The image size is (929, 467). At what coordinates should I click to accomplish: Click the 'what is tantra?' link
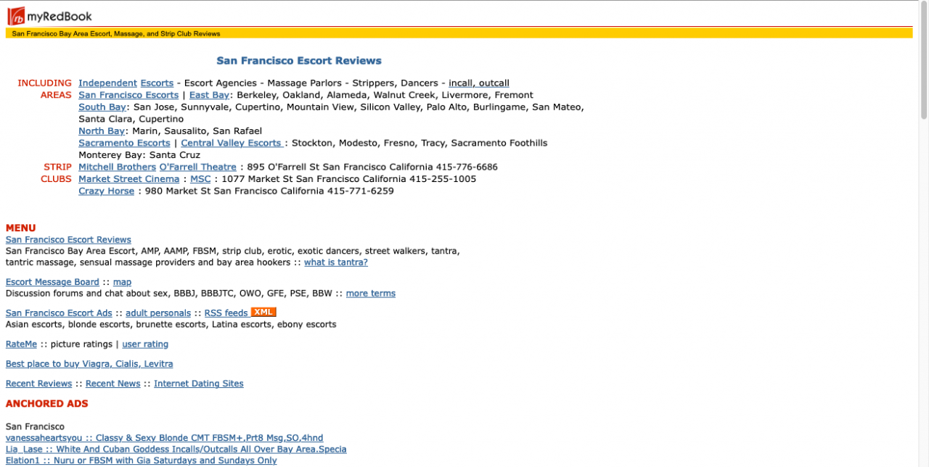[x=335, y=263]
